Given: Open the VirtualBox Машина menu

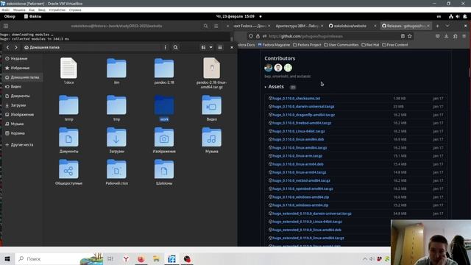Looking at the screenshot, I should point(19,10).
